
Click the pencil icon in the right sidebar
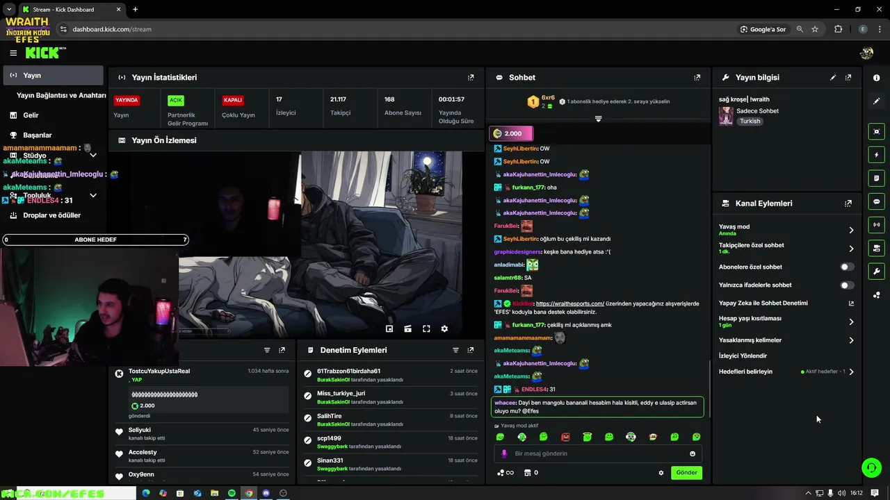click(x=876, y=101)
